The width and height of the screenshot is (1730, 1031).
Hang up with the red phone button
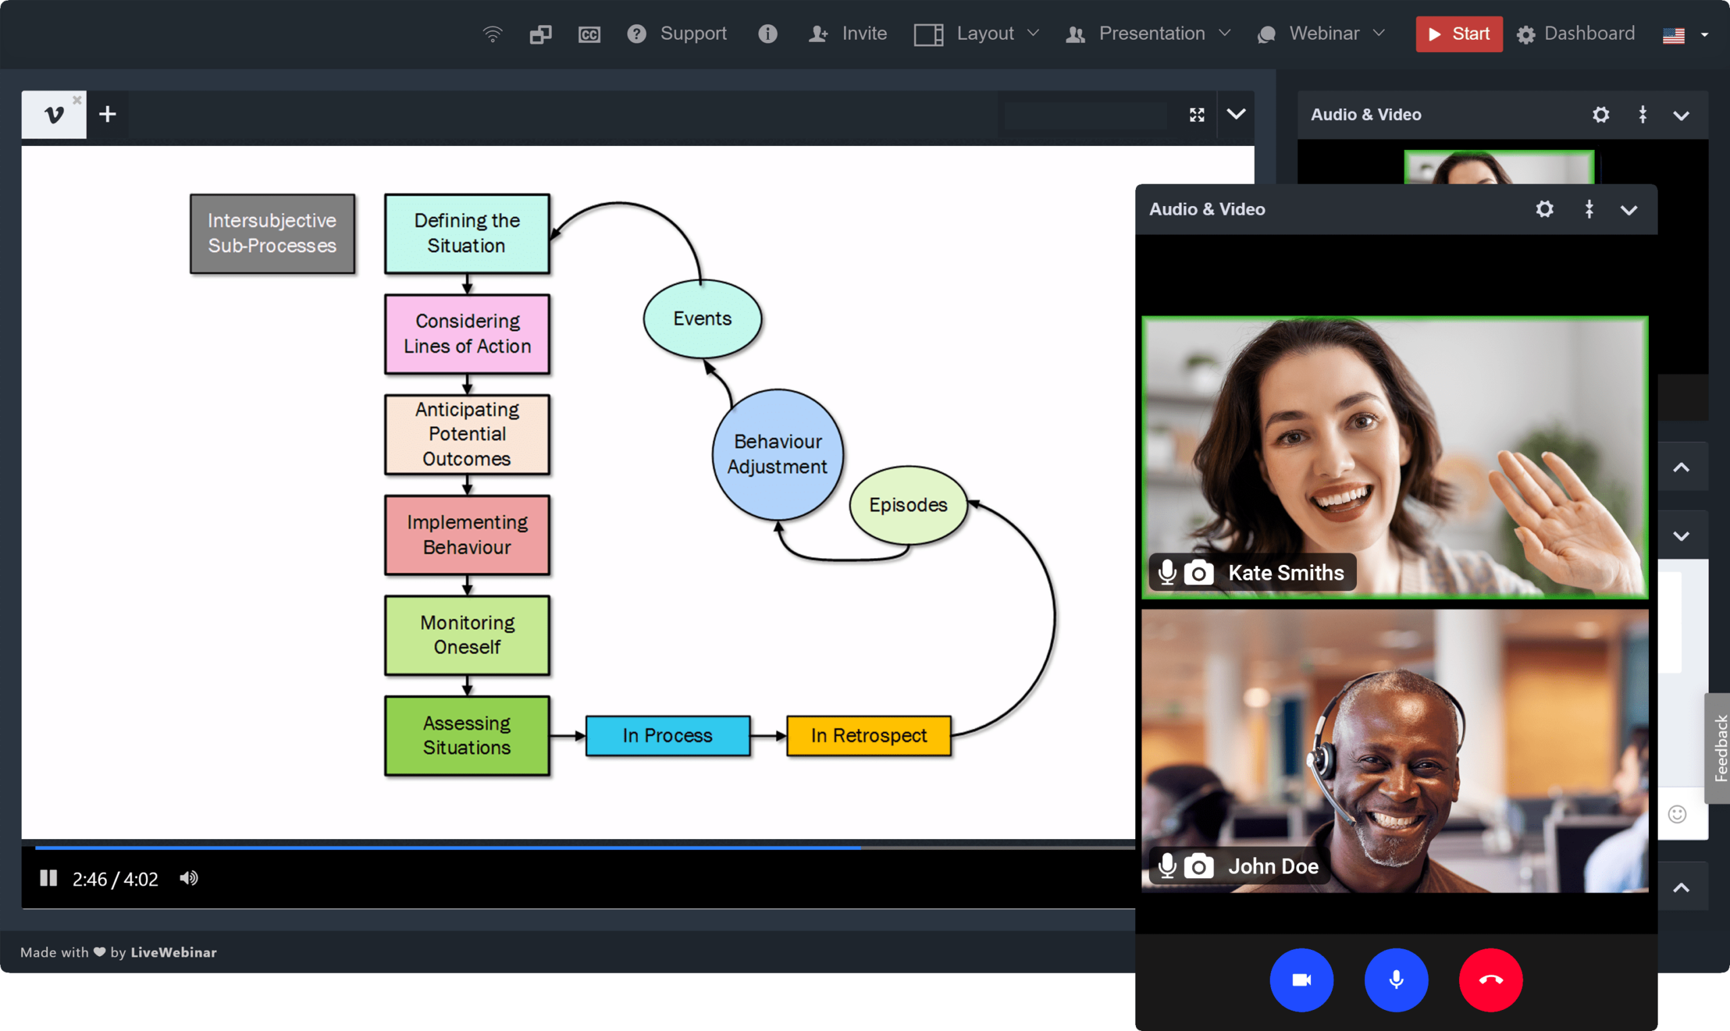click(1490, 980)
